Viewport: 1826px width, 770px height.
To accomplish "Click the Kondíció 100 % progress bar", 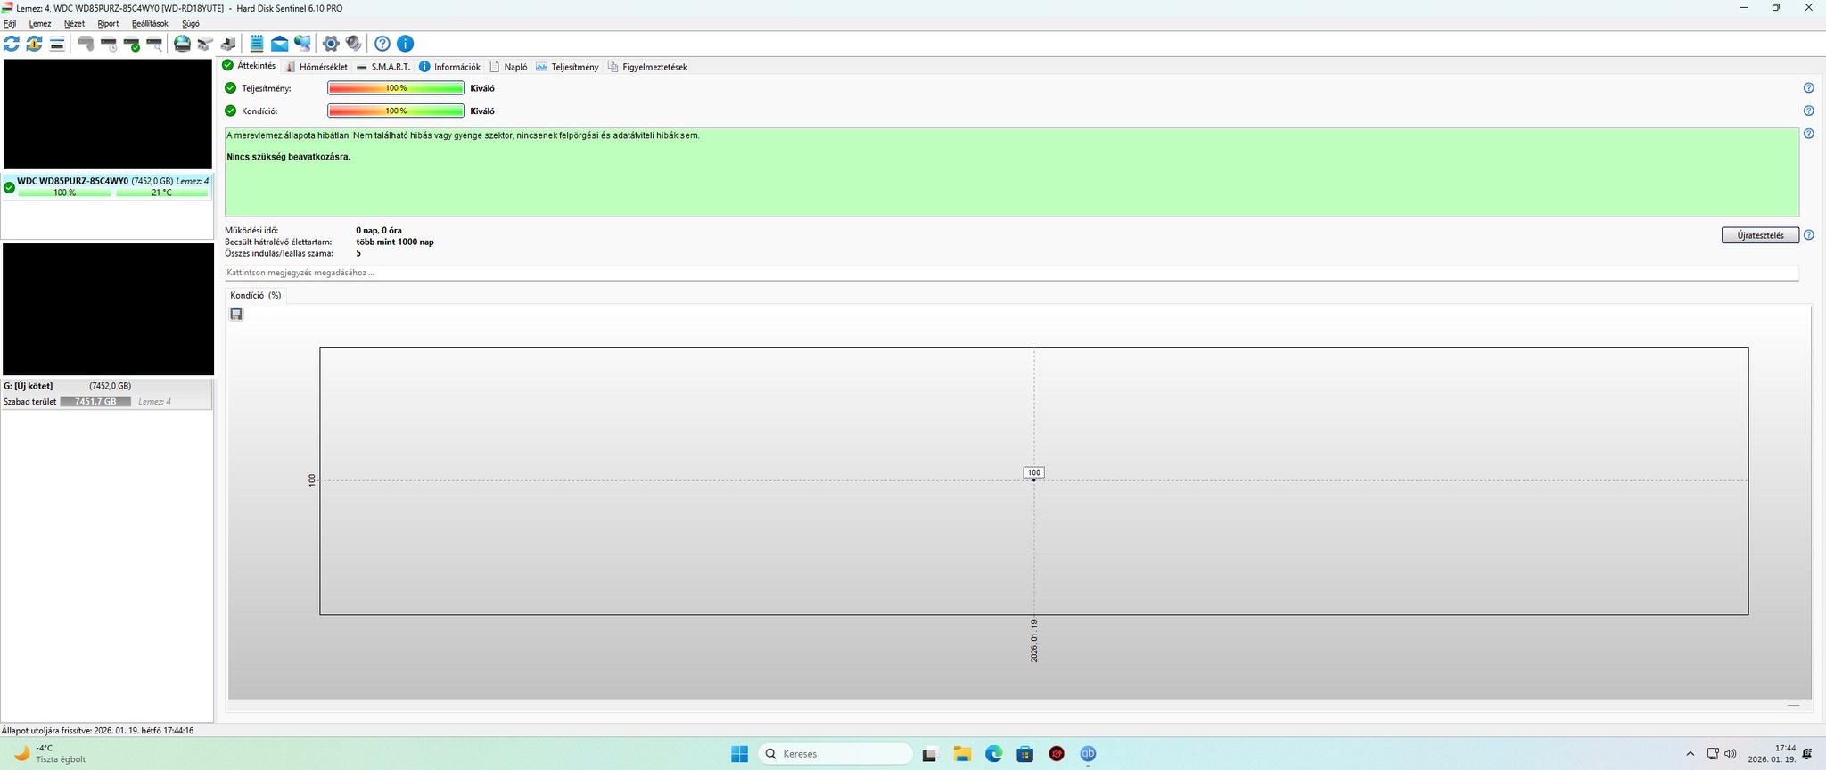I will pos(396,111).
